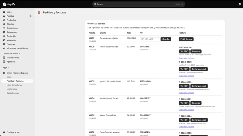Click customer name Elena Sanchis Moreno

click(x=109, y=132)
